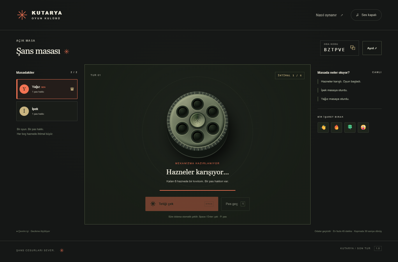Copy the room code BZTPVE
398x262 pixels.
point(353,48)
